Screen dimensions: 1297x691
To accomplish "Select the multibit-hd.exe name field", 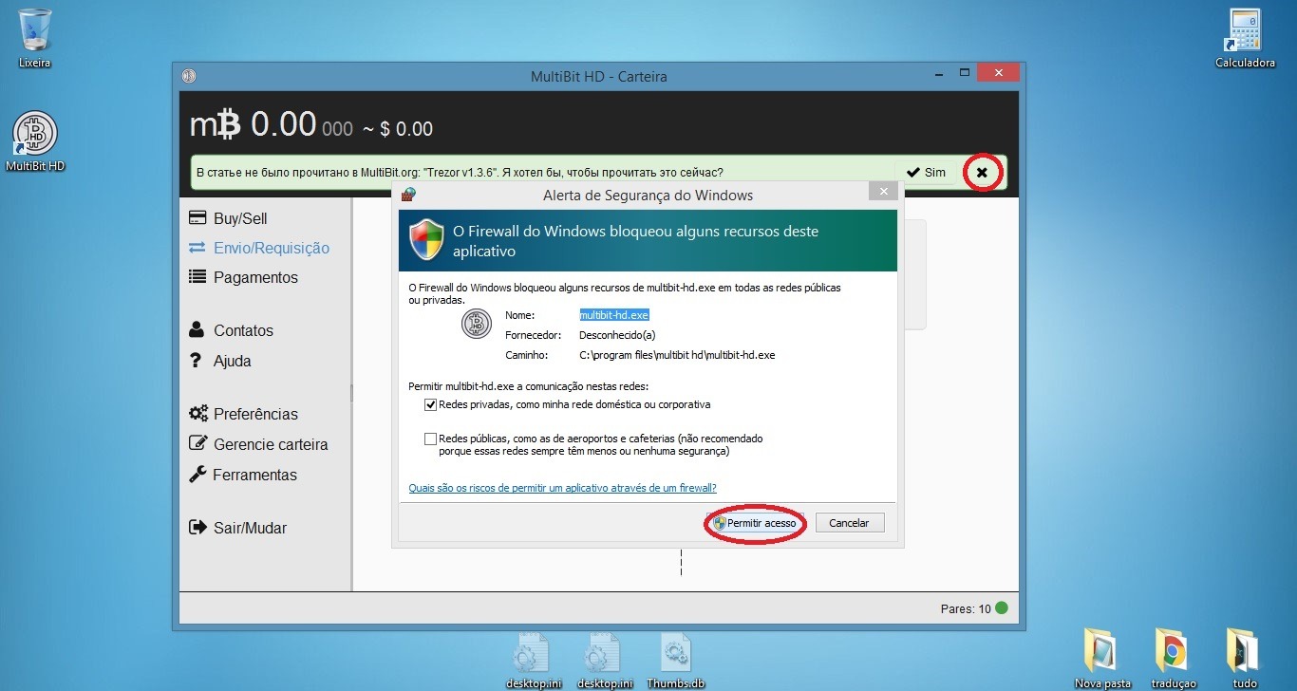I will pos(614,315).
